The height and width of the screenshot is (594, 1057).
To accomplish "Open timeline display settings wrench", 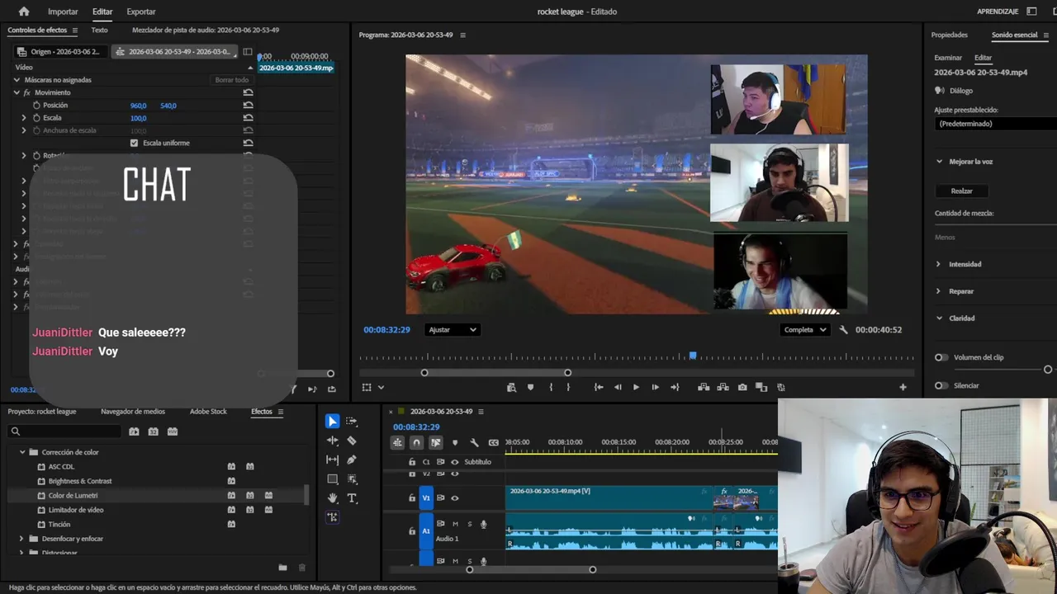I will [474, 443].
